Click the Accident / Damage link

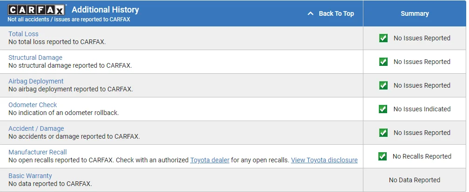tap(36, 128)
